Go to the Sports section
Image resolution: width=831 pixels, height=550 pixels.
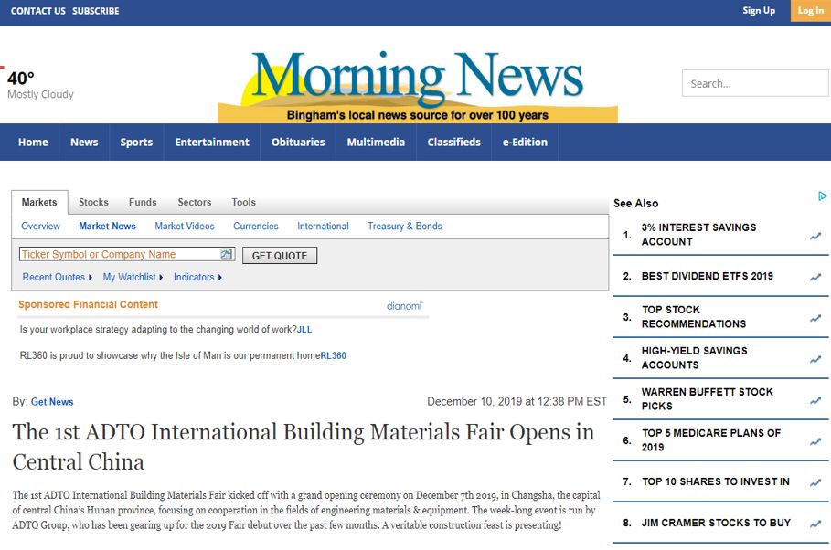(136, 142)
